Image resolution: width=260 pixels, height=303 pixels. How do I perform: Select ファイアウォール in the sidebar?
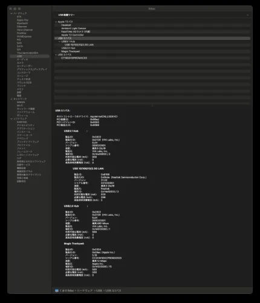[26, 112]
